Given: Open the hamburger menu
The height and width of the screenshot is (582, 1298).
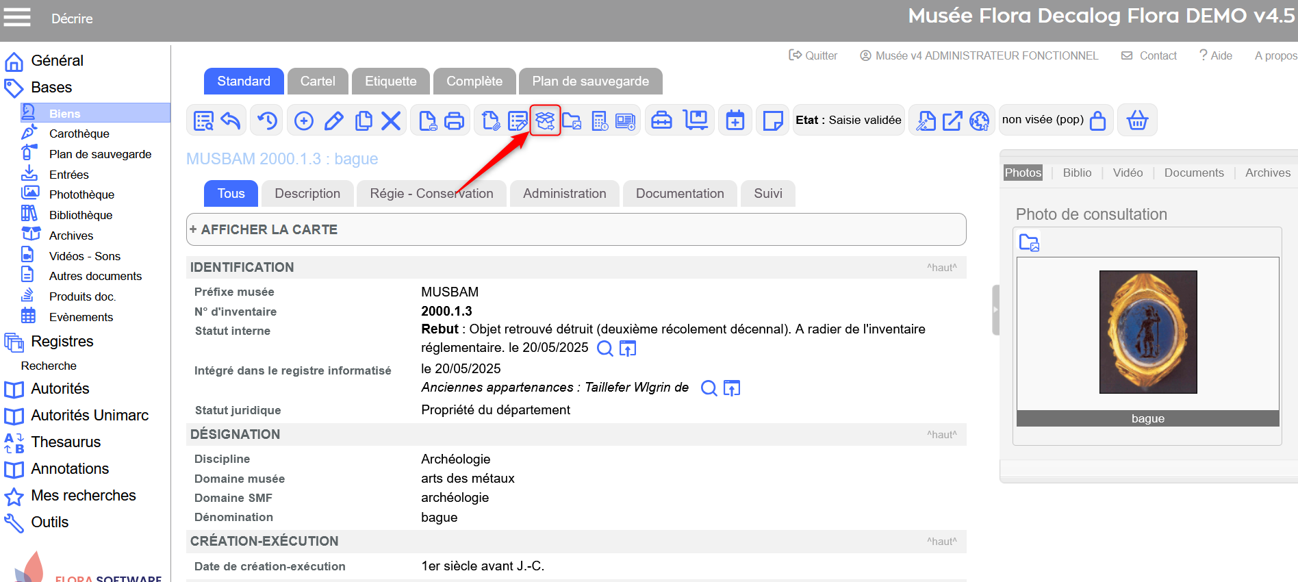Looking at the screenshot, I should (x=17, y=17).
